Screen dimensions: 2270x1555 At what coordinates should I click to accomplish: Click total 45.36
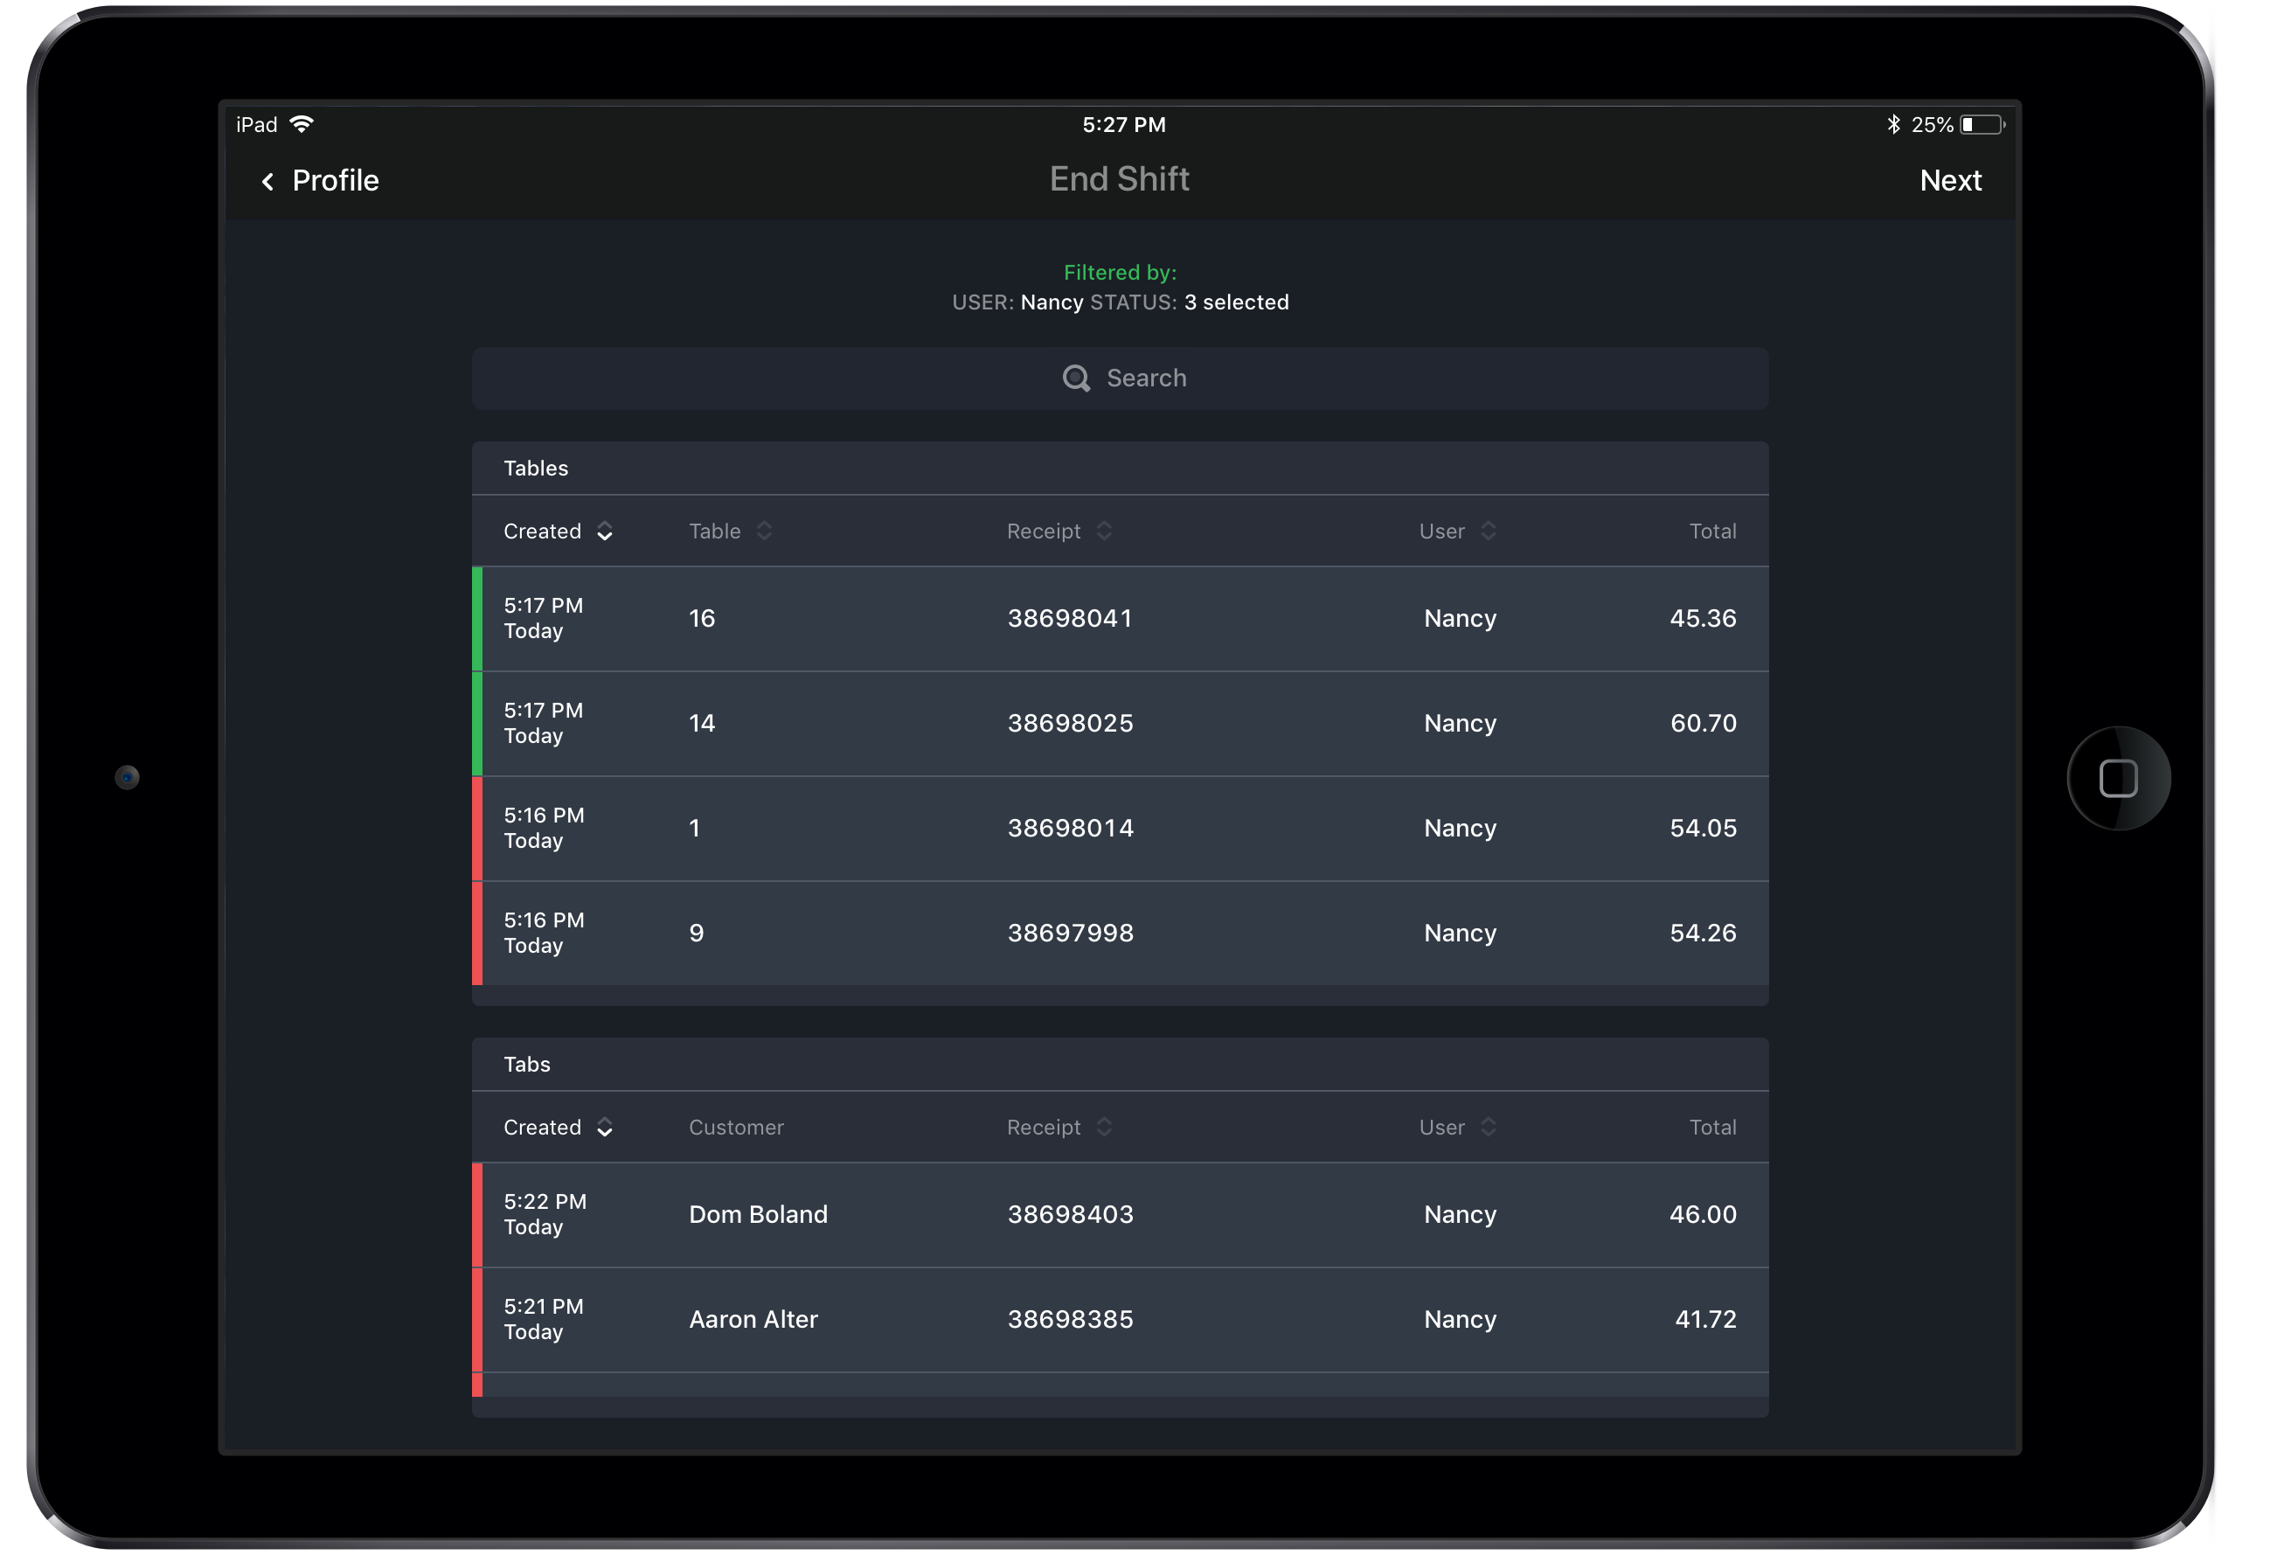[x=1703, y=618]
